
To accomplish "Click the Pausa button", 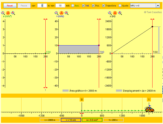I will pos(24,6).
